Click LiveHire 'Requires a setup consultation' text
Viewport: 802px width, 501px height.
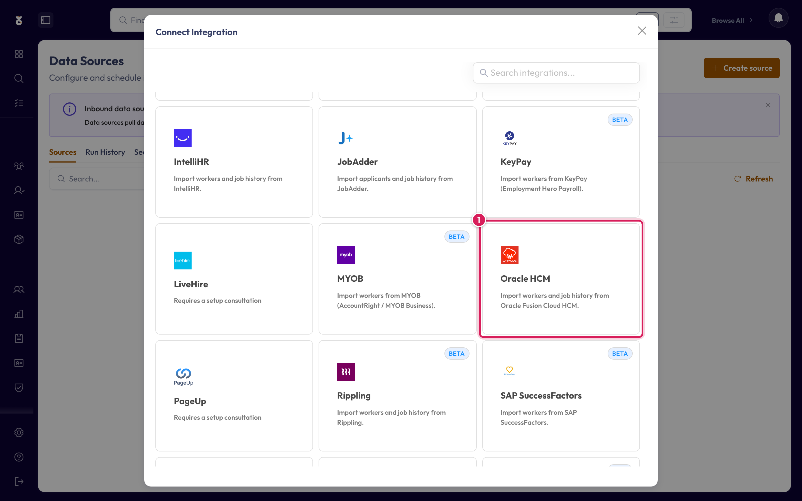coord(217,301)
